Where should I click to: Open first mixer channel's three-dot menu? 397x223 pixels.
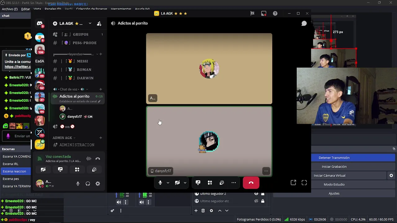(125, 202)
